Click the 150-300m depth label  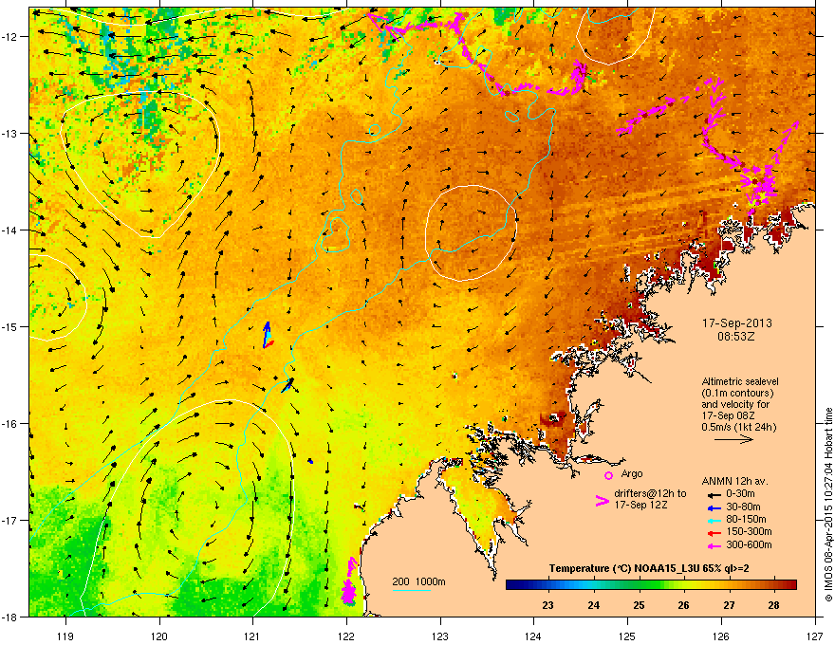tap(749, 531)
